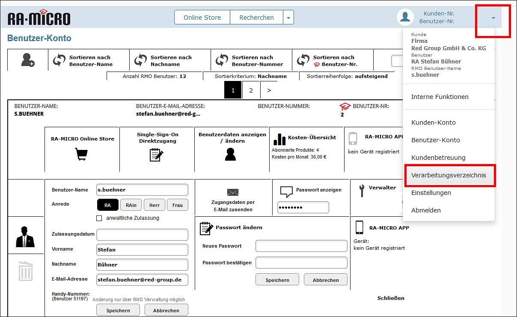Select the Frau salutation option

[x=177, y=205]
